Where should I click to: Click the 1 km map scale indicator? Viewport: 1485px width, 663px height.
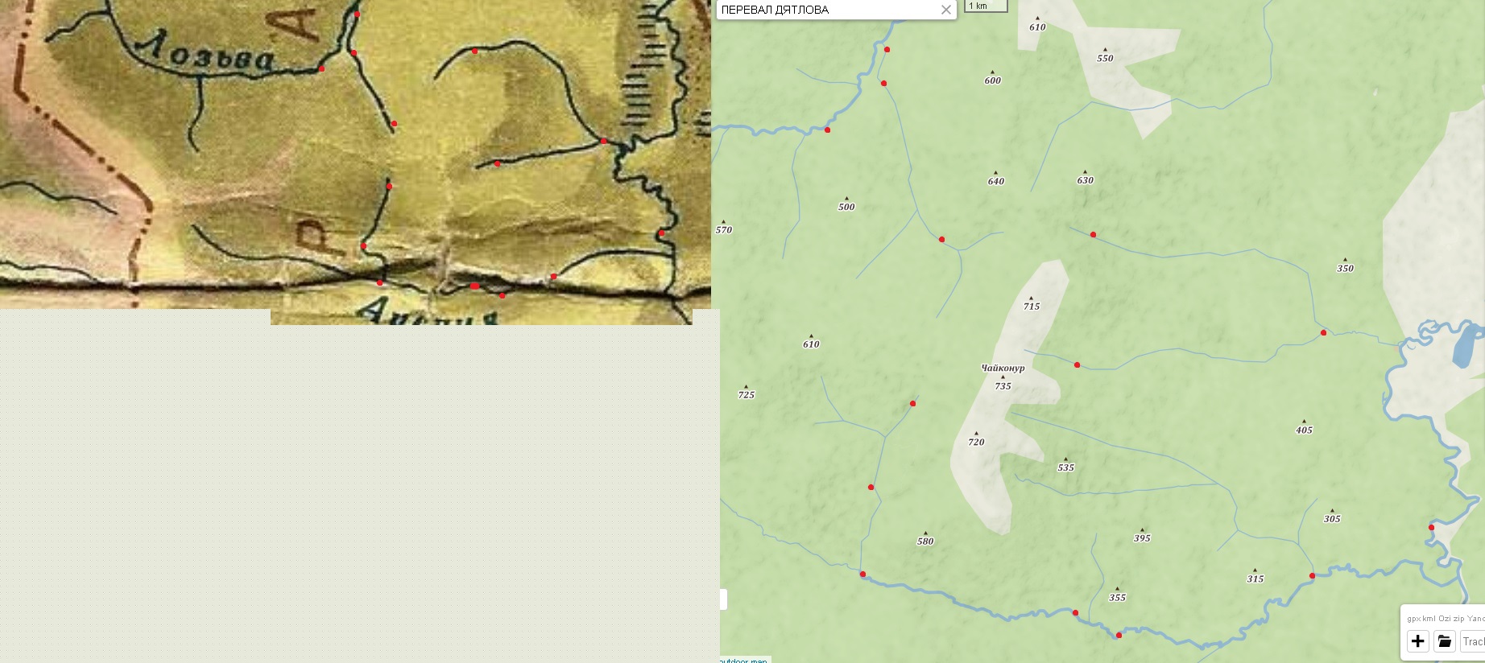click(x=987, y=6)
